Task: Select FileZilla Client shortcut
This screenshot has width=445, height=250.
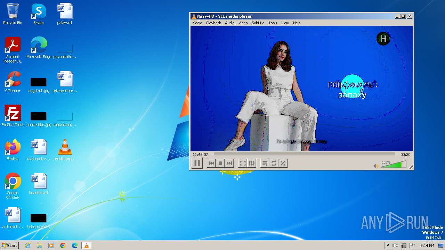Action: click(x=13, y=116)
